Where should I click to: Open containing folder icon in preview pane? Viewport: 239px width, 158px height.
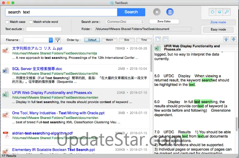coord(165,39)
